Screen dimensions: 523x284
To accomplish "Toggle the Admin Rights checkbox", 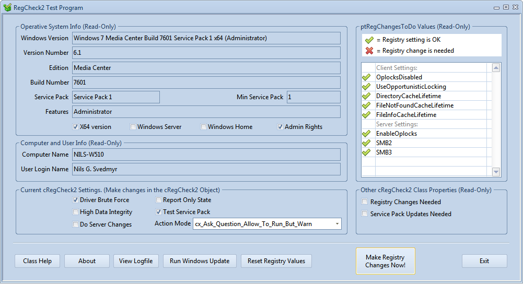I will pyautogui.click(x=280, y=127).
